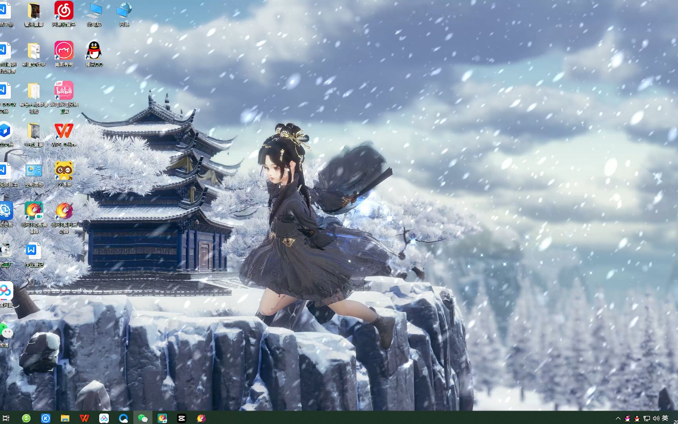Open the 新建文件夹 folder on desktop
This screenshot has height=424, width=678.
34,54
